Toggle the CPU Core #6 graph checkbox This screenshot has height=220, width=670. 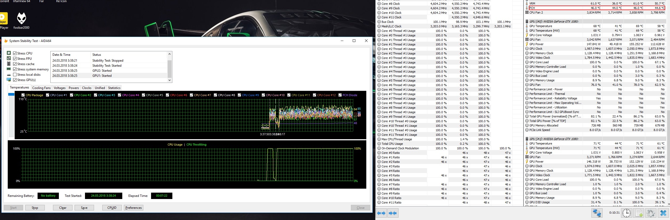(x=168, y=95)
